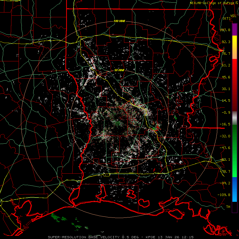Click the -109.8 velocity scale value

224,195
